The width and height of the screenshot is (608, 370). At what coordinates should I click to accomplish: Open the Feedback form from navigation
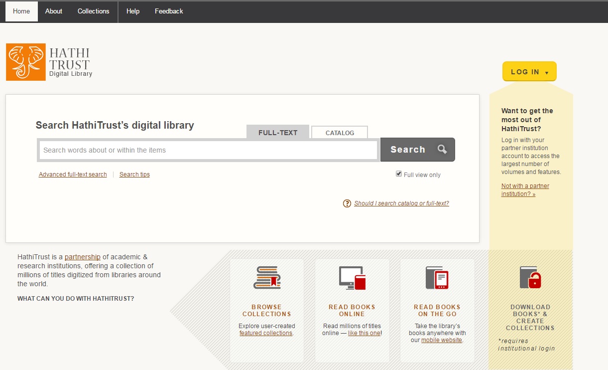[169, 11]
